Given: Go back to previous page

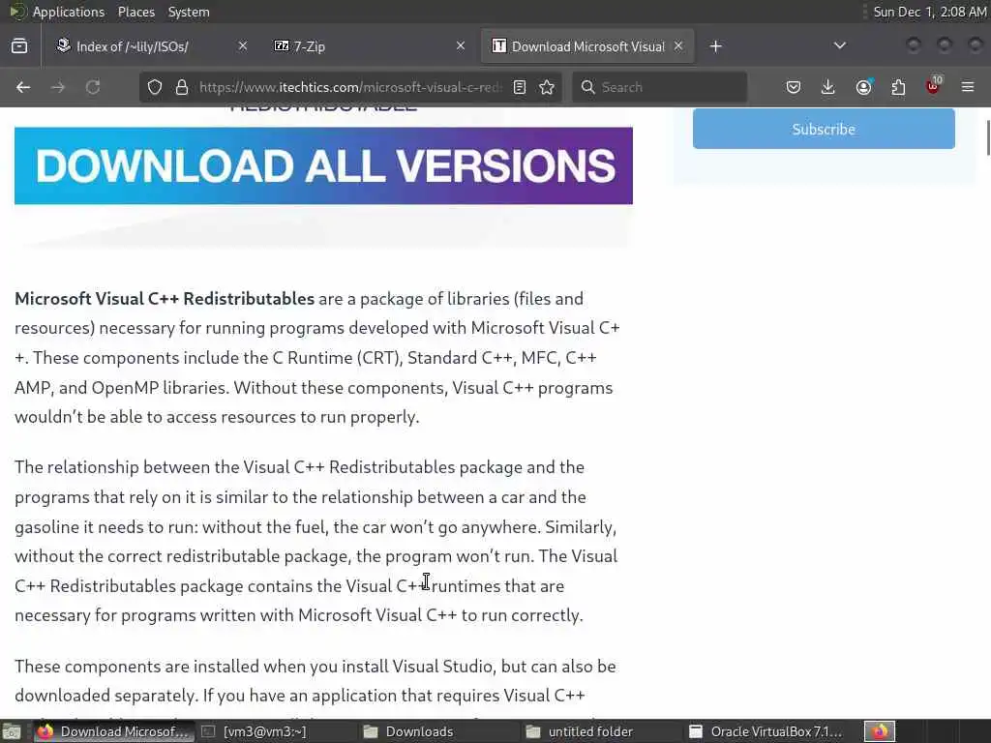Looking at the screenshot, I should click(x=23, y=87).
